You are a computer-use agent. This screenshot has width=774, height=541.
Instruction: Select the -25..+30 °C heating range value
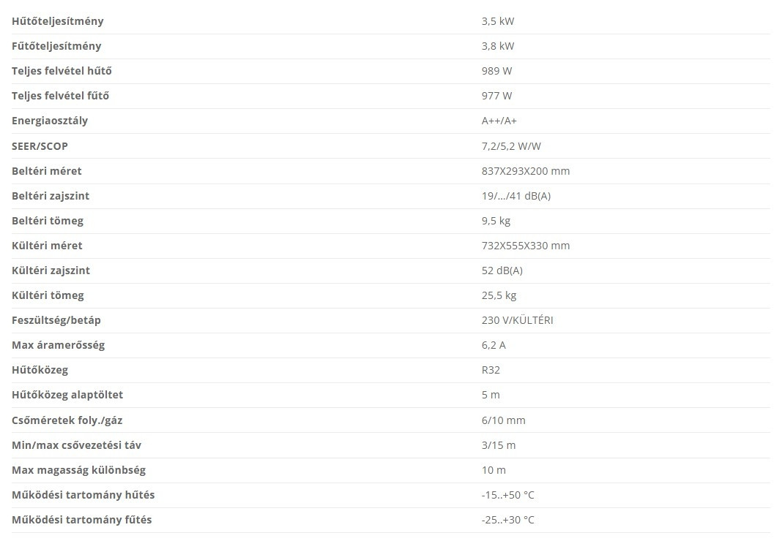[x=507, y=520]
